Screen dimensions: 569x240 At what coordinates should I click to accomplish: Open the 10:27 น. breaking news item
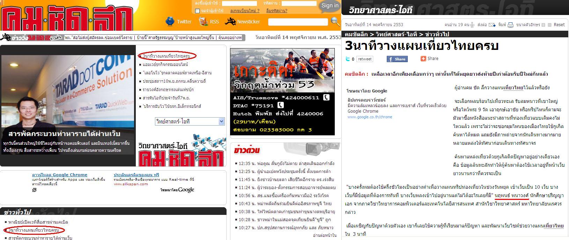286,227
